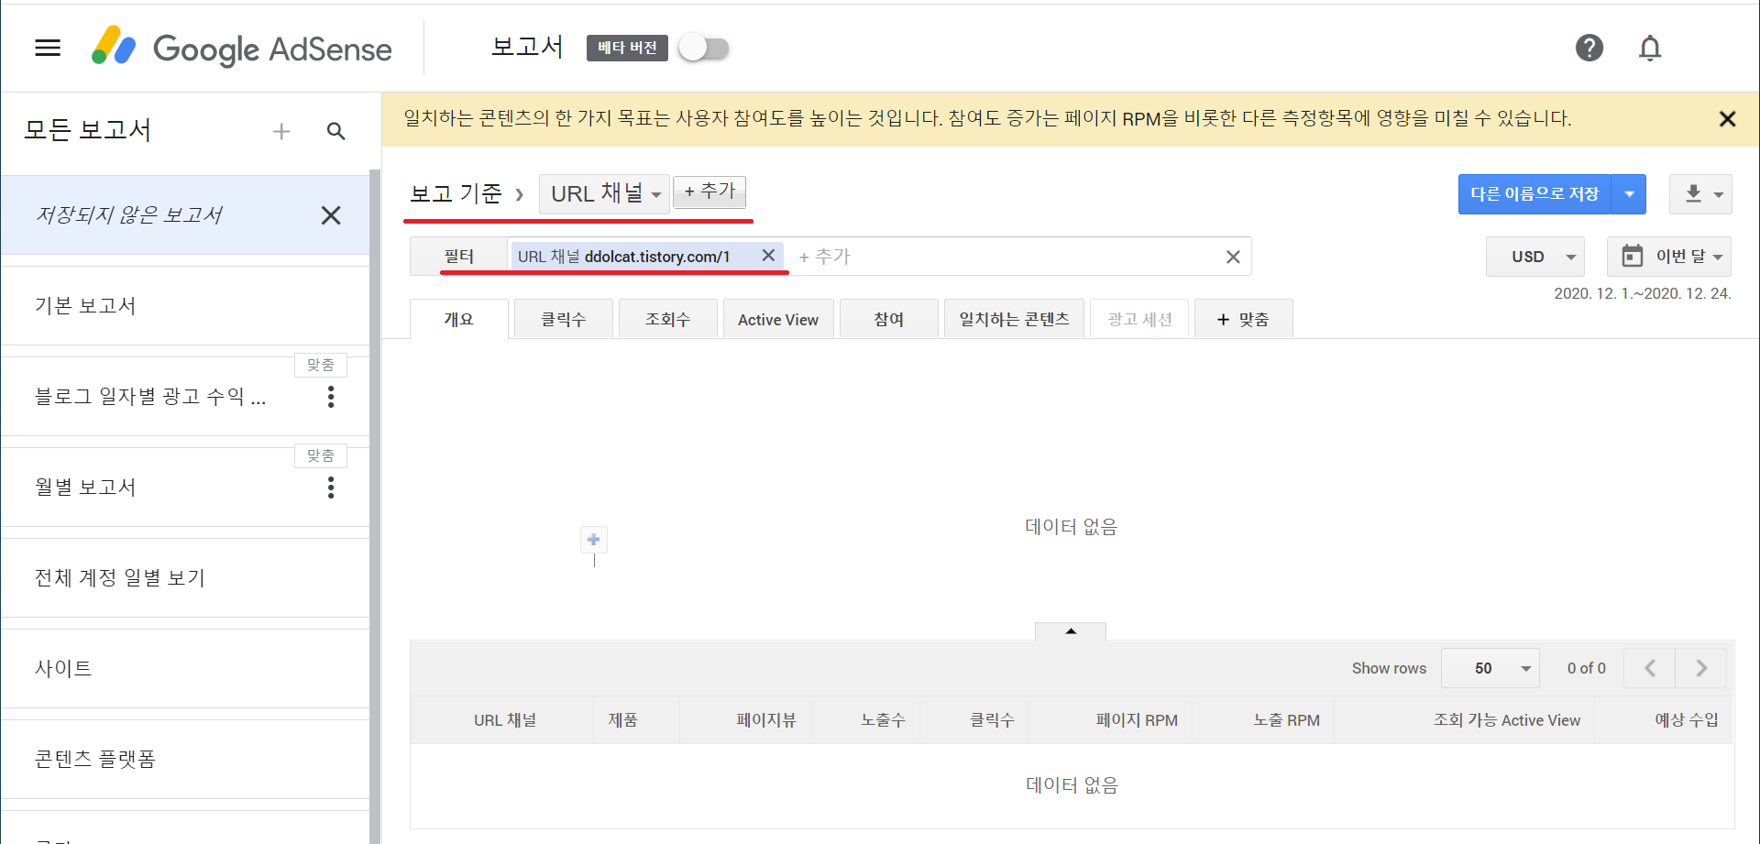
Task: Open the hamburger main menu
Action: [48, 48]
